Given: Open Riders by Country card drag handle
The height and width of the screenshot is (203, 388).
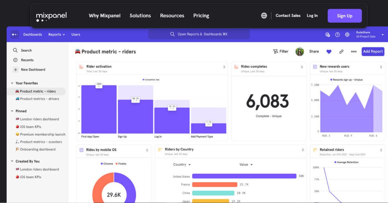Looking at the screenshot, I should coord(303,150).
